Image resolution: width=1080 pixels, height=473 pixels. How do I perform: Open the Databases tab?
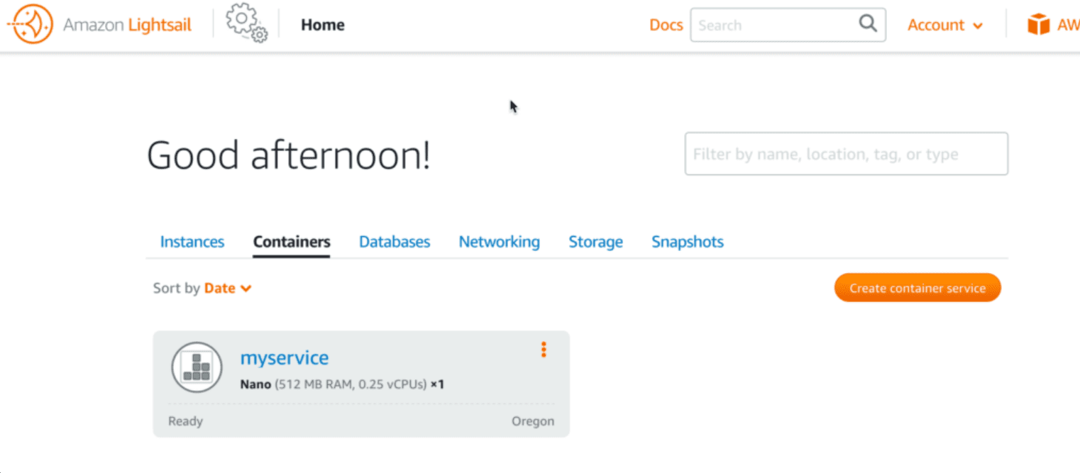(395, 242)
